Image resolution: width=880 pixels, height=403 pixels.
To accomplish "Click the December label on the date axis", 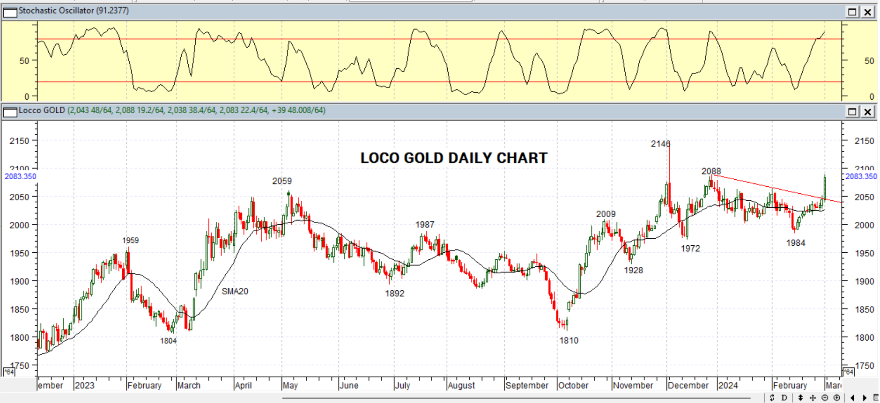I will 688,385.
